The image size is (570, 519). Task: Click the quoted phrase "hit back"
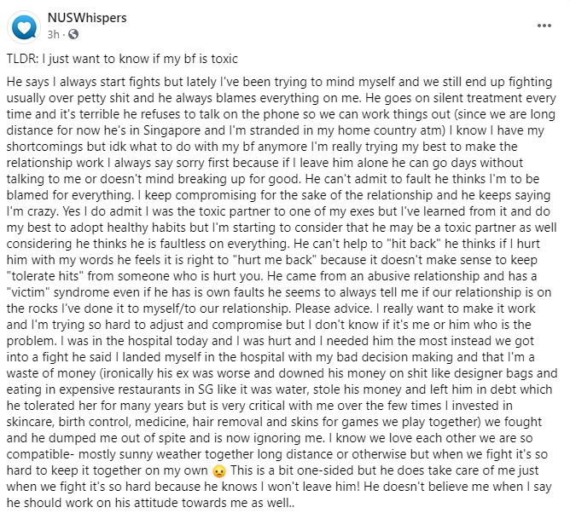pyautogui.click(x=413, y=244)
